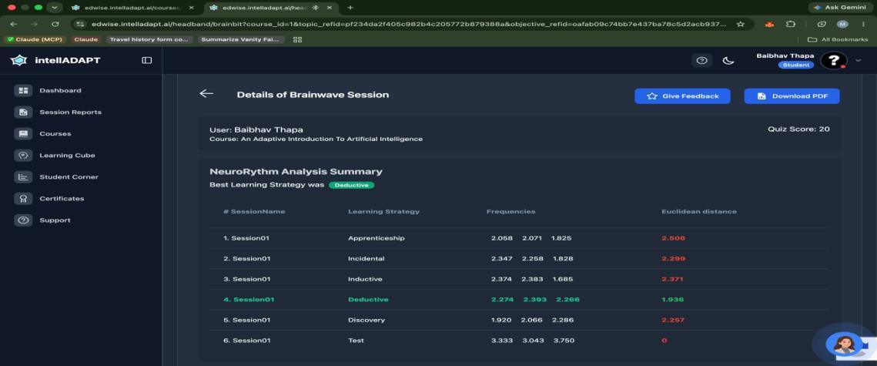877x366 pixels.
Task: Click the Certificates ribbon icon
Action: point(23,199)
